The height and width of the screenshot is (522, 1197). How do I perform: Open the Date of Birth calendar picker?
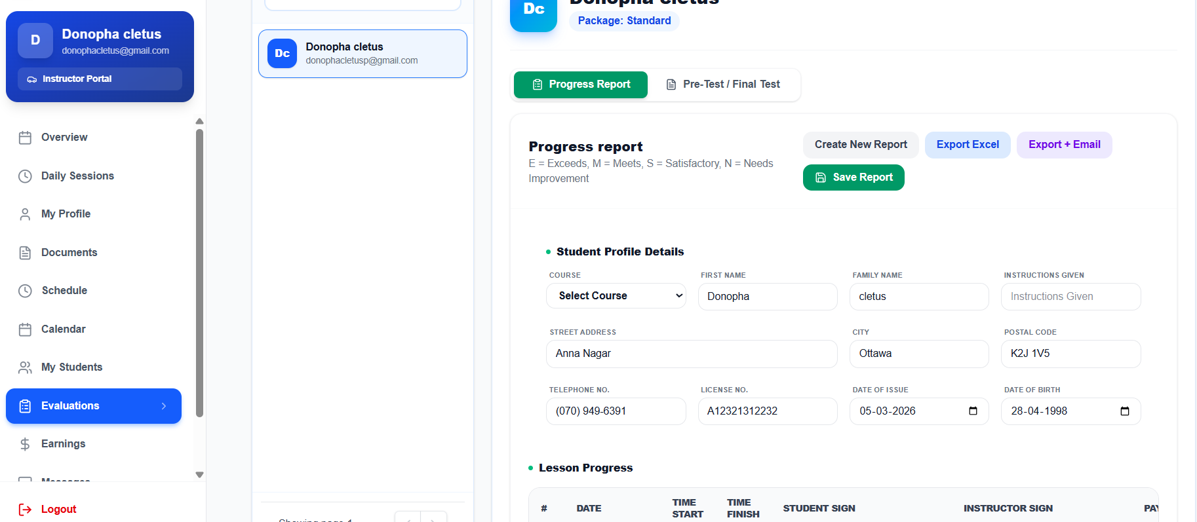point(1125,411)
